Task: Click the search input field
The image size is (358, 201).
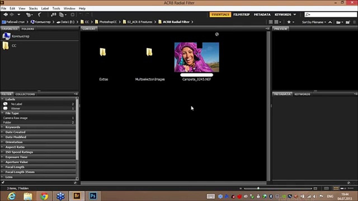Action: pyautogui.click(x=331, y=15)
